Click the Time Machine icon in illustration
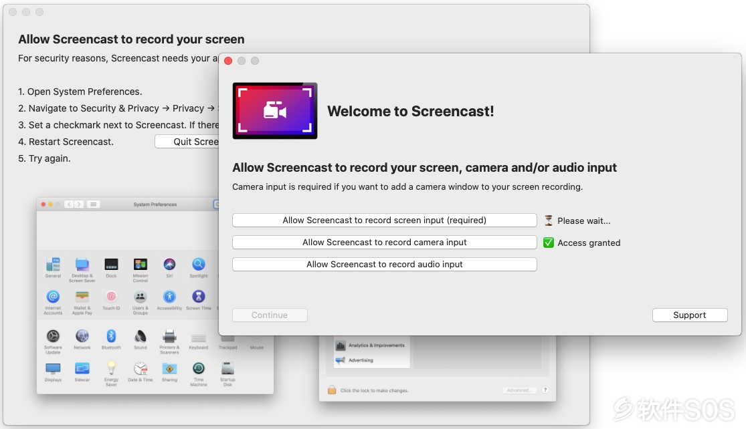The height and width of the screenshot is (429, 746). click(199, 369)
